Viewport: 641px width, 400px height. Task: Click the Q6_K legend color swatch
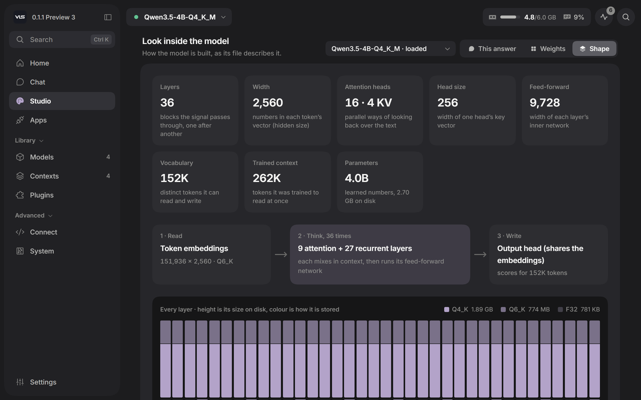503,309
